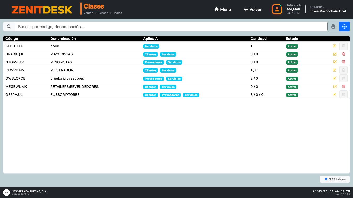Viewport: 353px width, 198px height.
Task: Edit the prueba proveedores class
Action: pos(334,78)
